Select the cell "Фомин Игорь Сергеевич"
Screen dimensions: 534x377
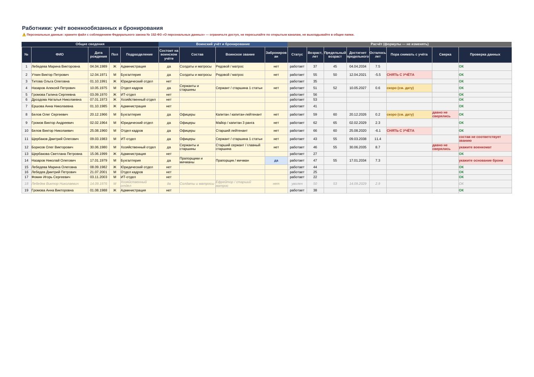point(60,177)
